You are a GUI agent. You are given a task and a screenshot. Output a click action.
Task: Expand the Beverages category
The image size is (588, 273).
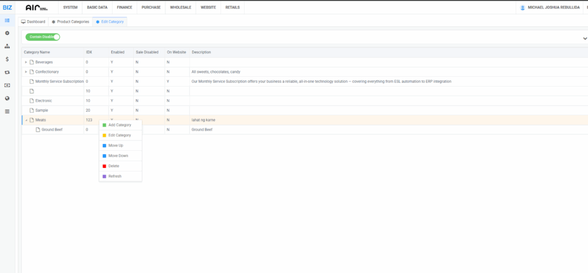[x=26, y=62]
